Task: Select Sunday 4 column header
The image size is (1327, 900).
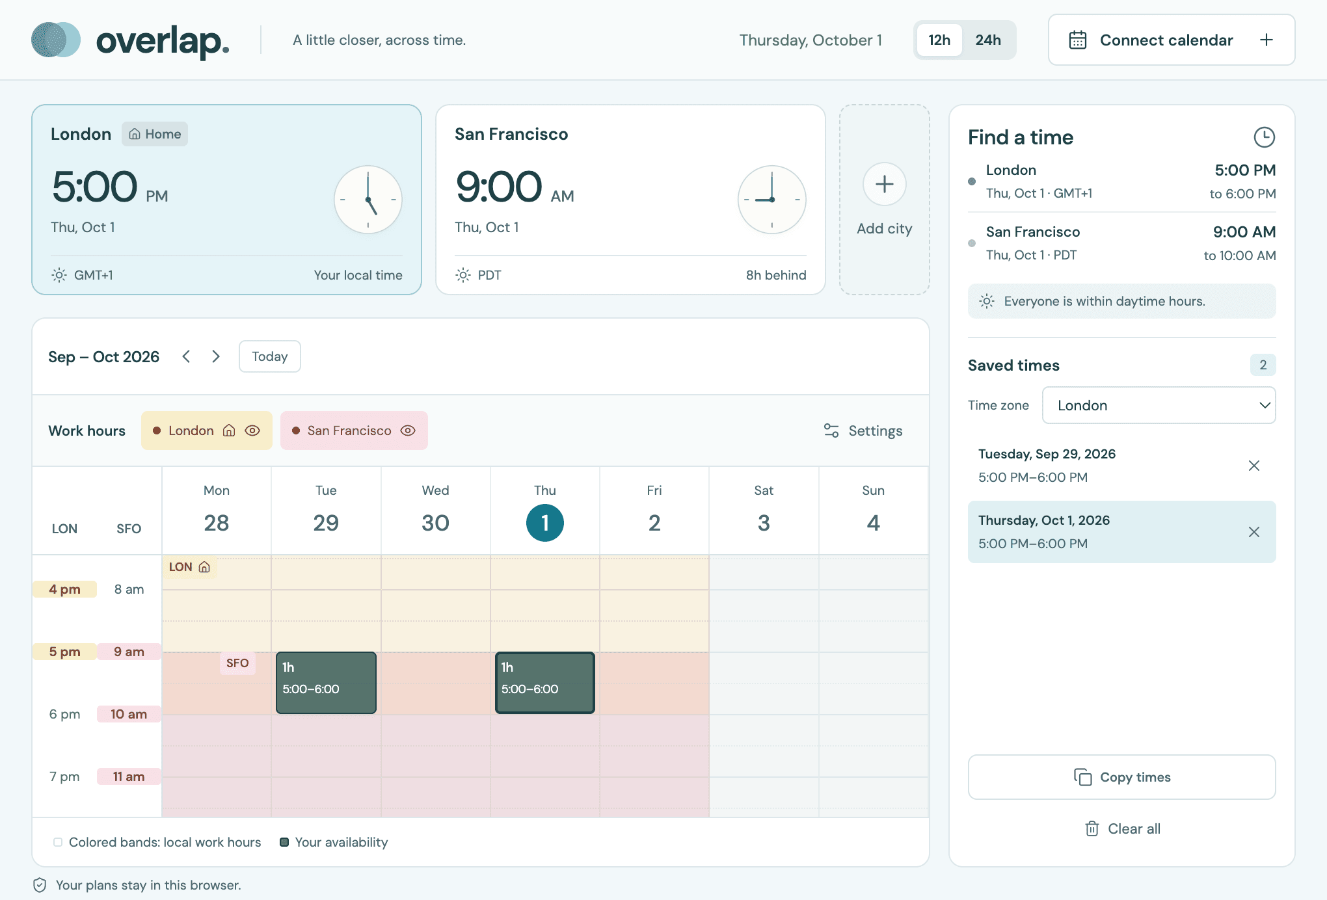Action: click(x=873, y=510)
